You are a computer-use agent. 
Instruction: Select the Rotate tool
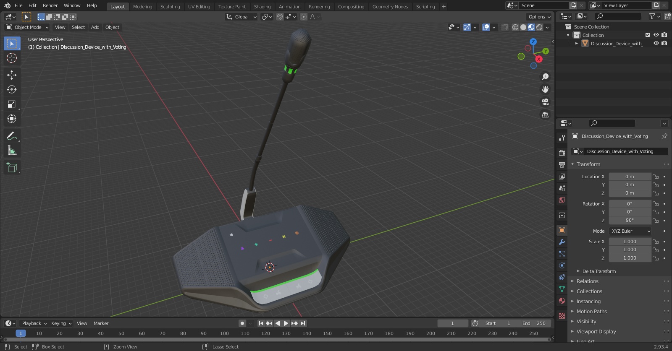click(x=12, y=89)
